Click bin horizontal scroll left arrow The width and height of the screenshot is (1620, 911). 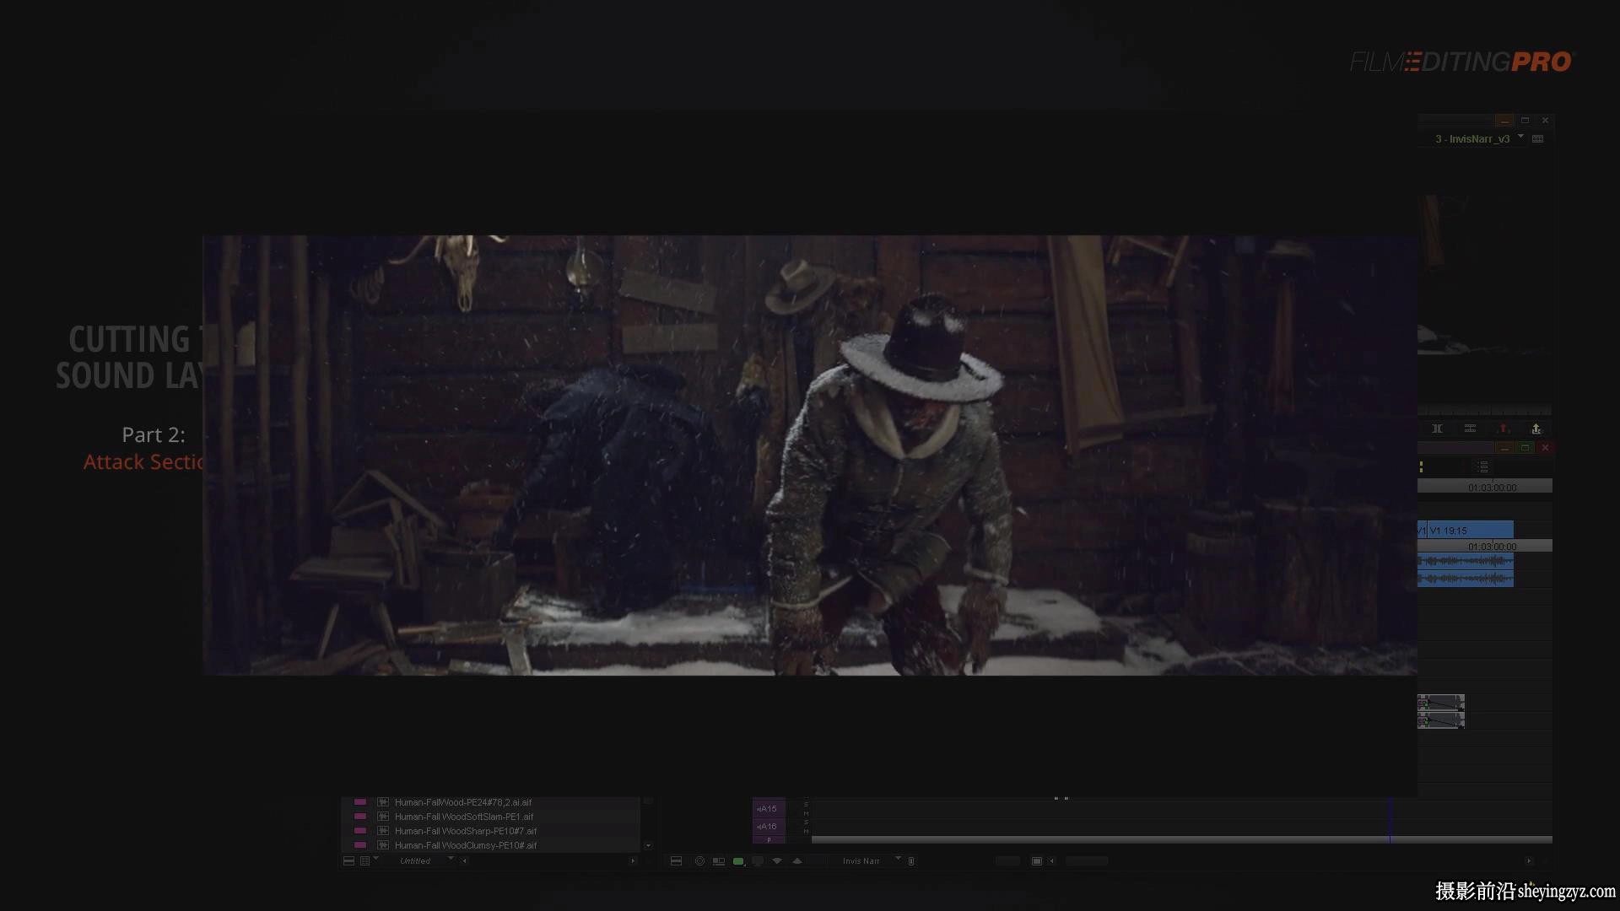tap(464, 861)
